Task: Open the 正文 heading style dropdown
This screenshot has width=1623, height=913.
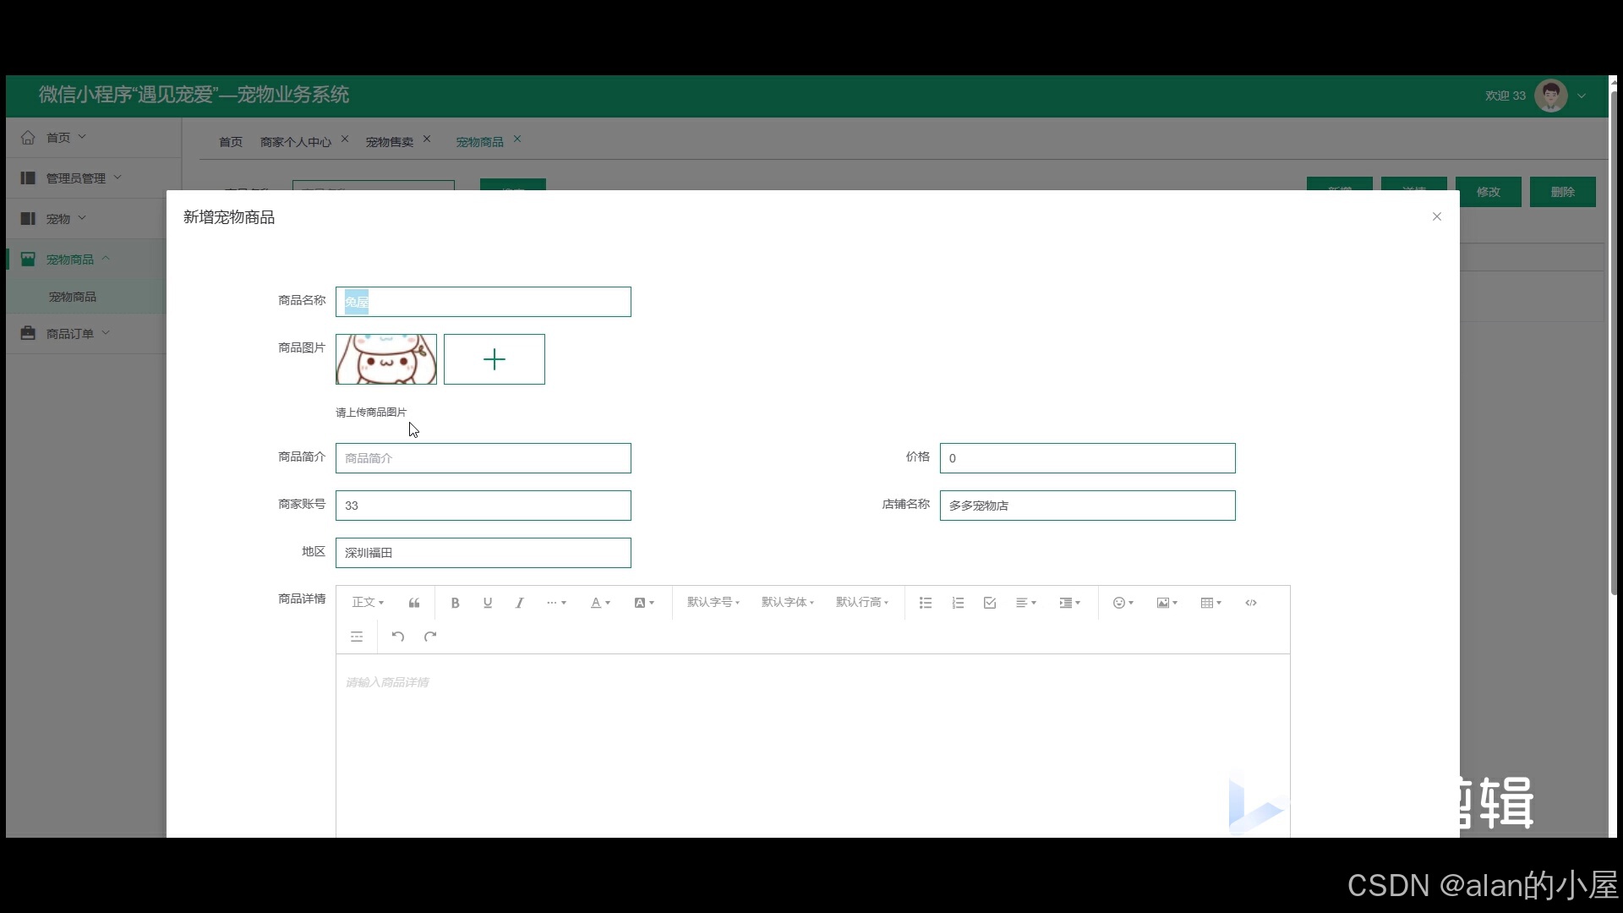Action: point(368,603)
